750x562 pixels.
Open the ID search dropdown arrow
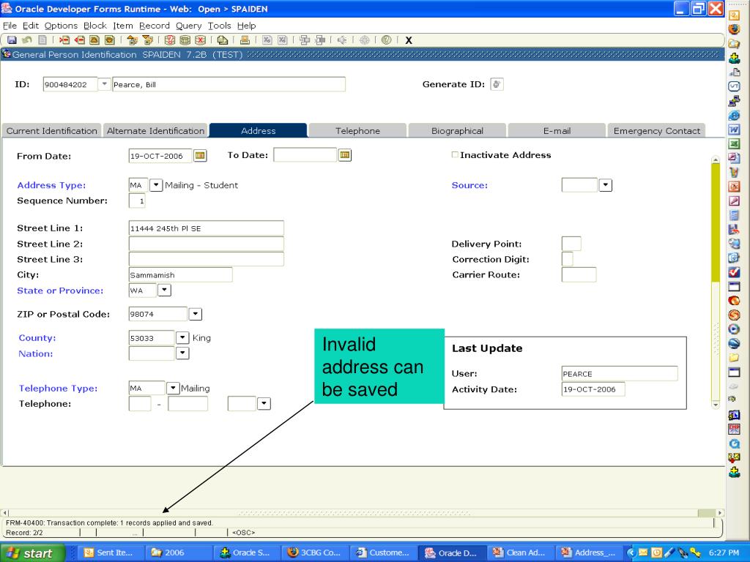[x=104, y=84]
